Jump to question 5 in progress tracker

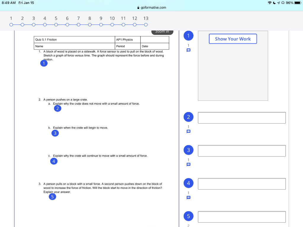[56, 25]
